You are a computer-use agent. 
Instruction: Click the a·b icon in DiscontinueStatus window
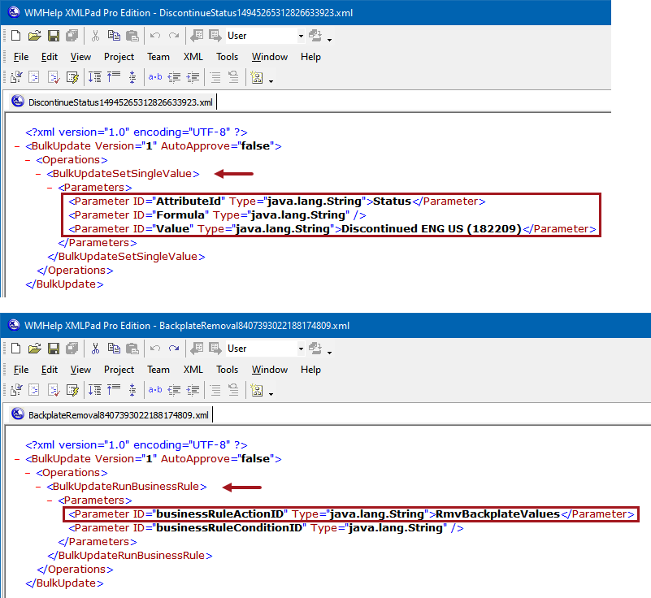pyautogui.click(x=154, y=78)
